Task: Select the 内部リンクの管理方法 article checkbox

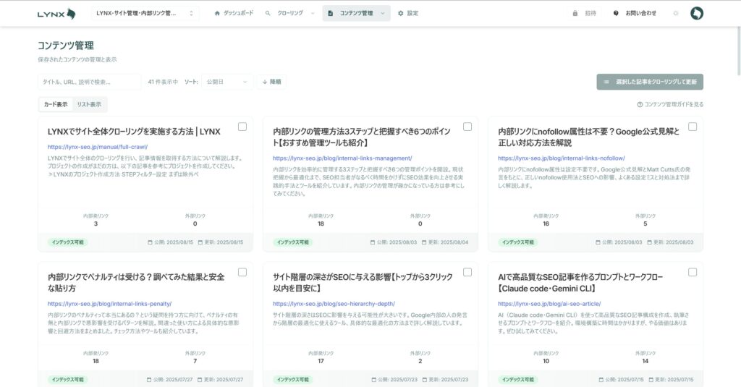Action: point(467,127)
